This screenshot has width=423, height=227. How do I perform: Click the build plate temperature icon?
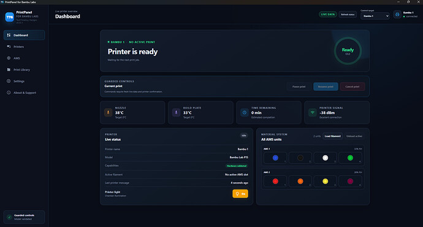click(176, 112)
